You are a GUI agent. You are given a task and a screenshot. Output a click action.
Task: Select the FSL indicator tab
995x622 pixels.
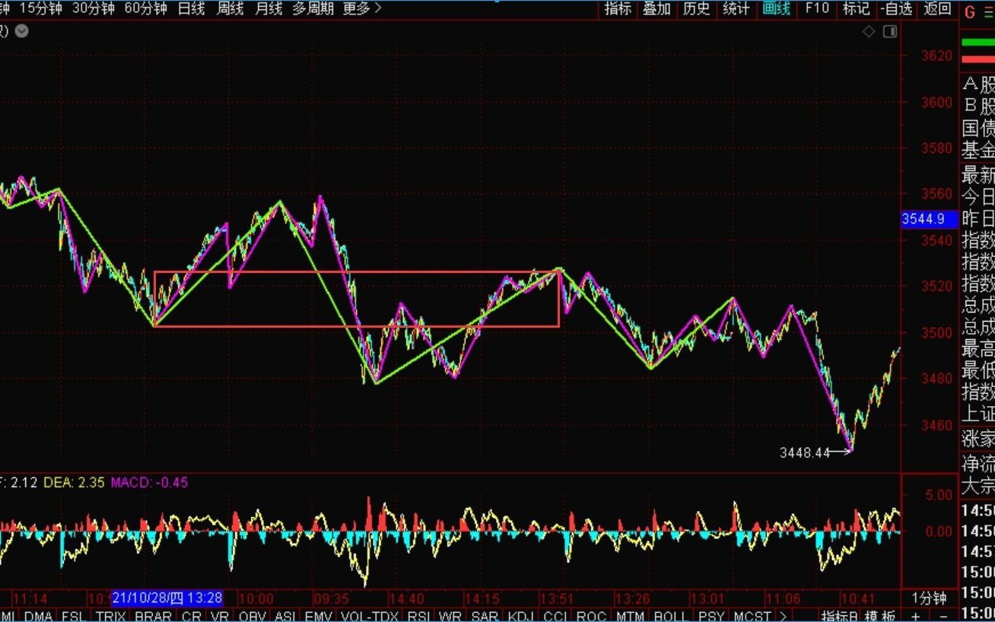pyautogui.click(x=73, y=616)
